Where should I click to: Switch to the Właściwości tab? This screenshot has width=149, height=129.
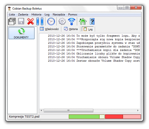[49, 29]
